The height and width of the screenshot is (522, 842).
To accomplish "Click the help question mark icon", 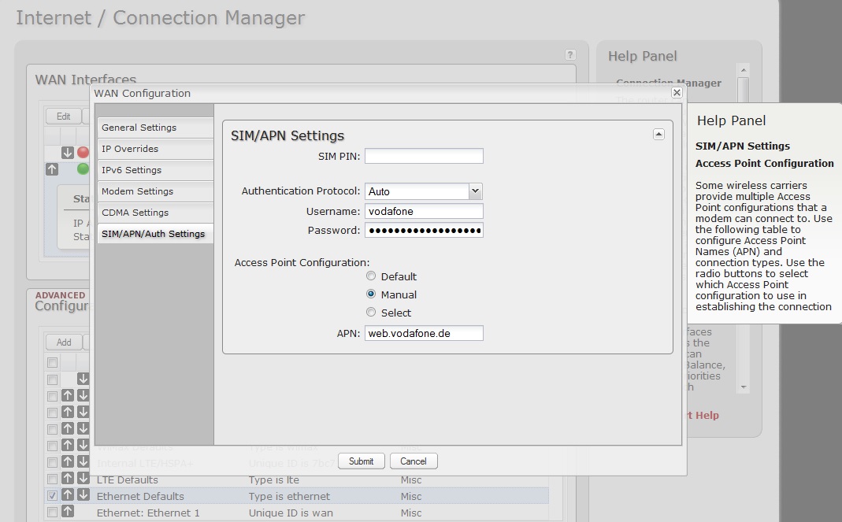I will [x=570, y=55].
